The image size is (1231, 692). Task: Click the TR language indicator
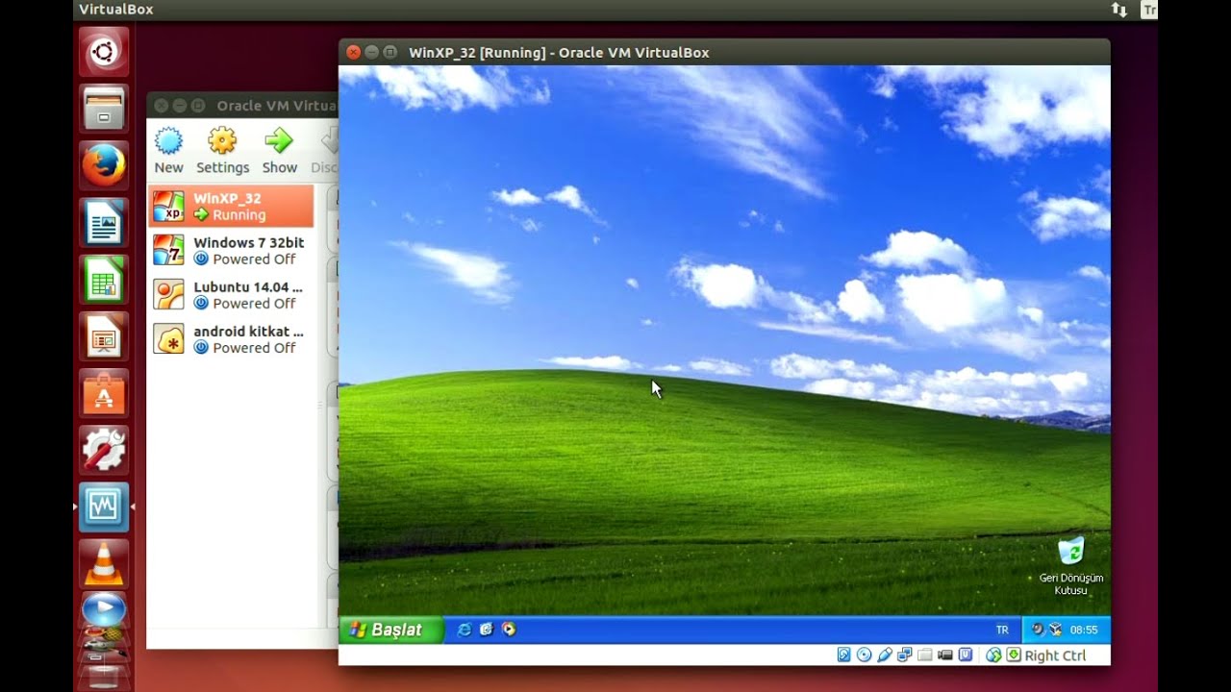[x=1002, y=630]
